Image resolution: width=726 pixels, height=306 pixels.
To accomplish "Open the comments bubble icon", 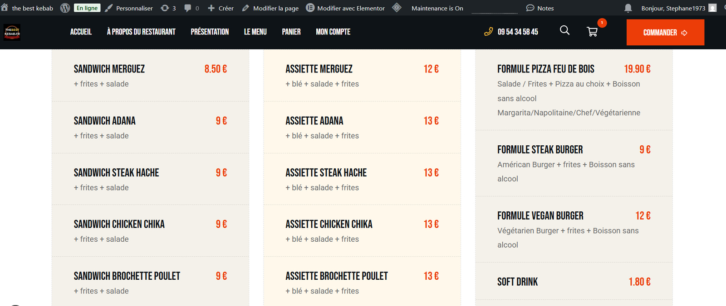I will coord(191,8).
